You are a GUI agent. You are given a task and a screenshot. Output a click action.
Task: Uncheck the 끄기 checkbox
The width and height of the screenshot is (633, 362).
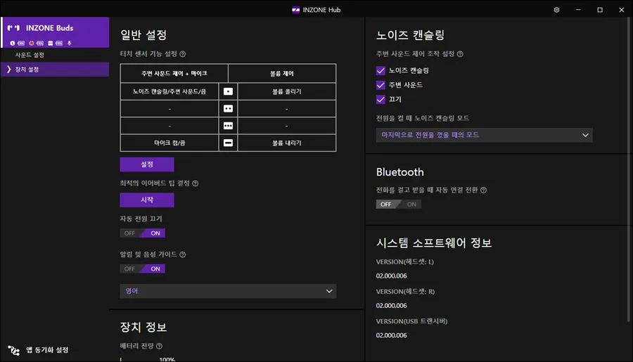[381, 99]
